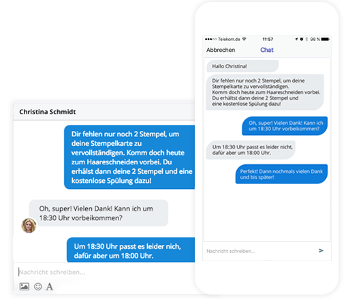Tap Abbrechen to cancel the chat

tap(221, 50)
